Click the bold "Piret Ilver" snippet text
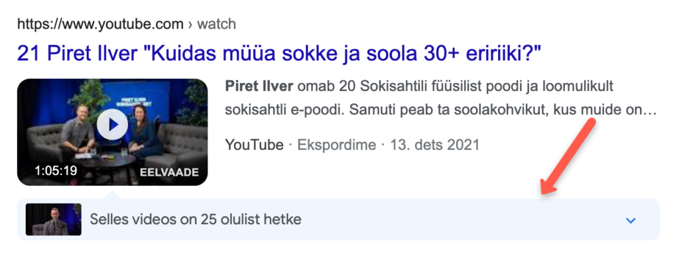The image size is (679, 258). pos(259,86)
